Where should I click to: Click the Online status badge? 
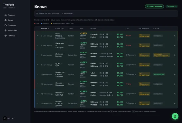click(x=172, y=6)
